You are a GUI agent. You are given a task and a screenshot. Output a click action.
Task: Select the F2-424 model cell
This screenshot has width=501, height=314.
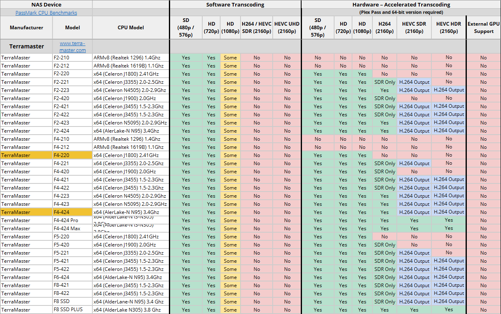pos(72,131)
